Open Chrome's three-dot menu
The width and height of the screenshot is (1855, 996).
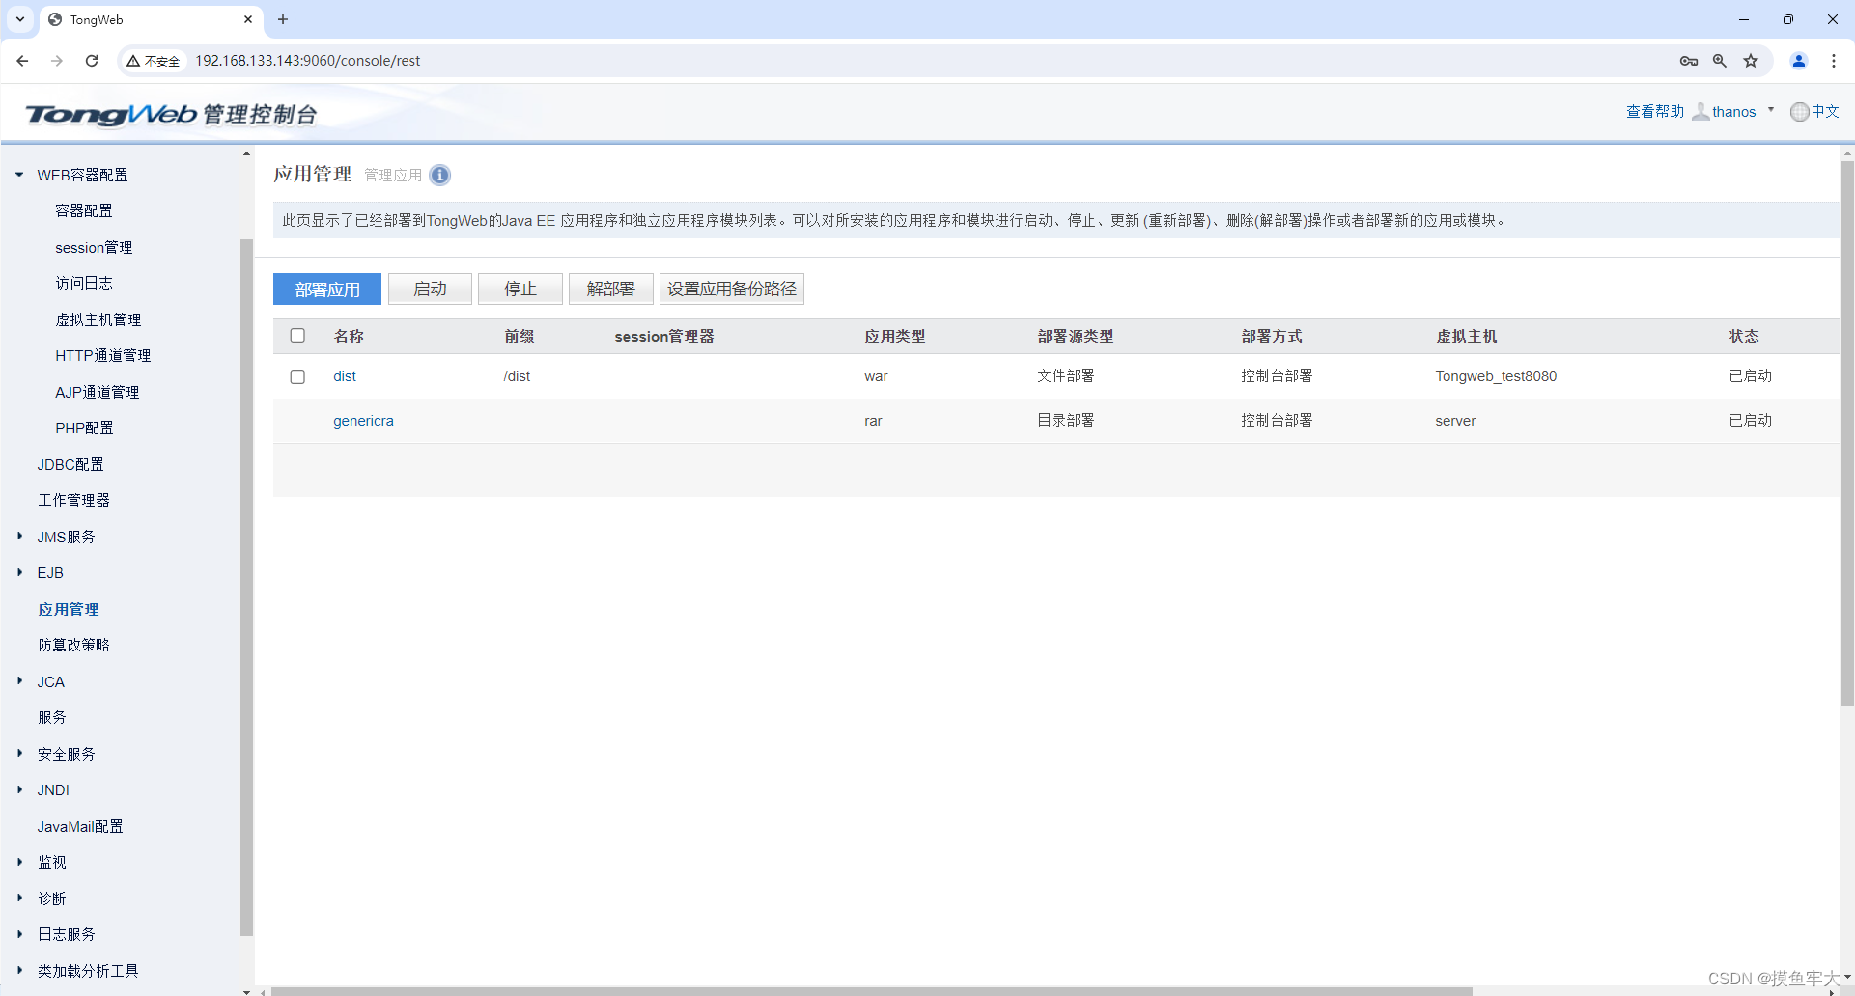[1834, 61]
